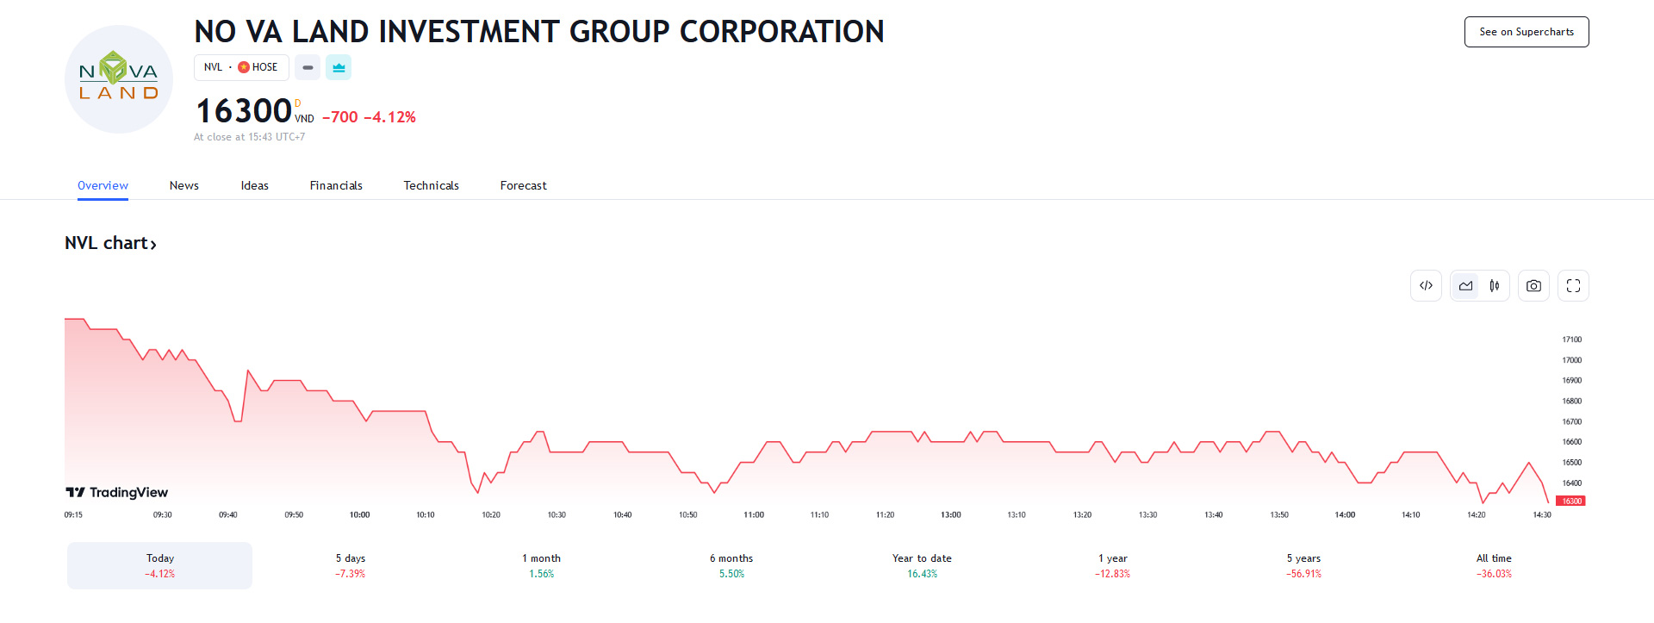Switch to area chart style

(1465, 286)
